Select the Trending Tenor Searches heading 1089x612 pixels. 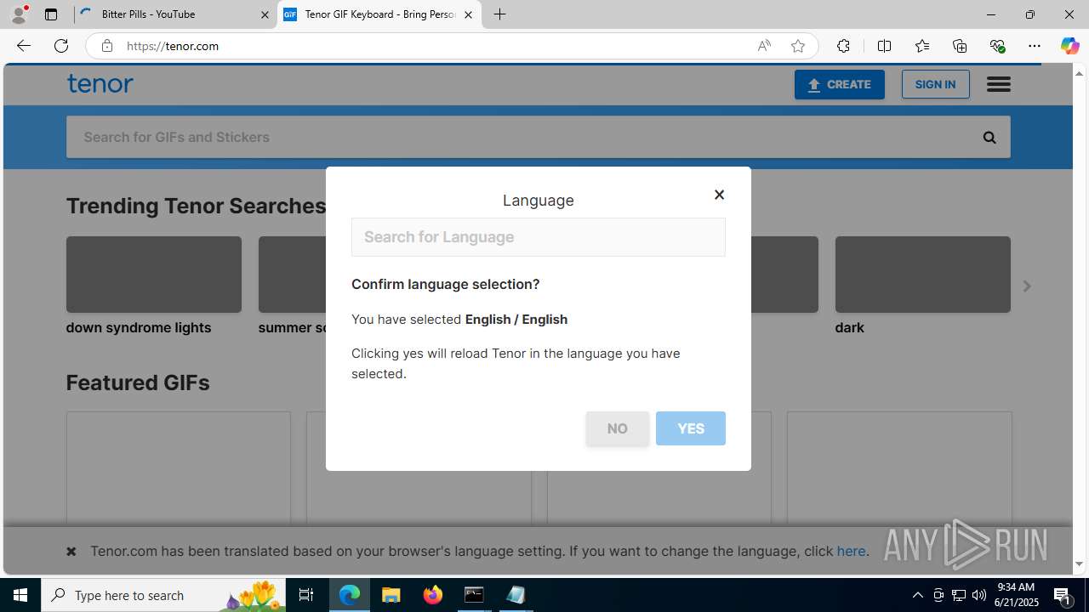197,206
